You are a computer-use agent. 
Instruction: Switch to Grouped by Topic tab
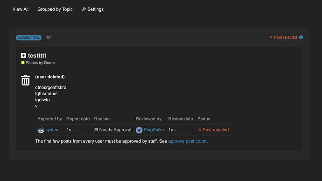tap(55, 9)
